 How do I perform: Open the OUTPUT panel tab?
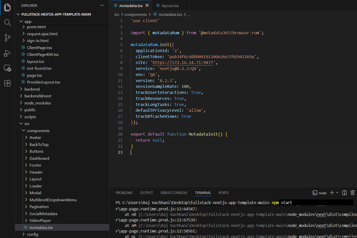coord(147,193)
